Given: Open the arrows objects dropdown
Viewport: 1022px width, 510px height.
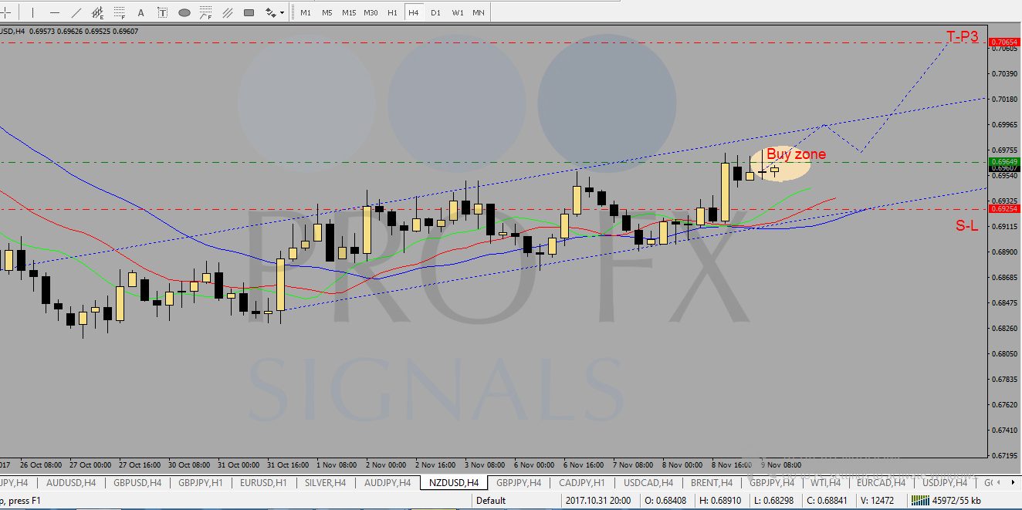Looking at the screenshot, I should click(x=275, y=12).
